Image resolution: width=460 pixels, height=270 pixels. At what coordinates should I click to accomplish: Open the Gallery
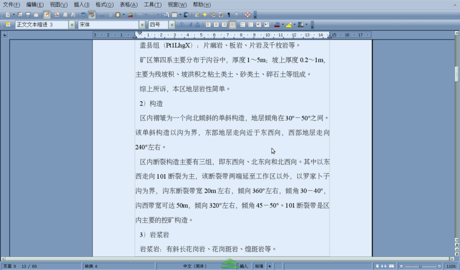[x=213, y=15]
